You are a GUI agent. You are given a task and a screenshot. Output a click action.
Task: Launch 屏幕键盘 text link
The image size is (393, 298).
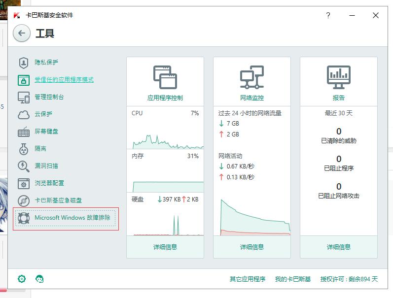click(x=46, y=132)
